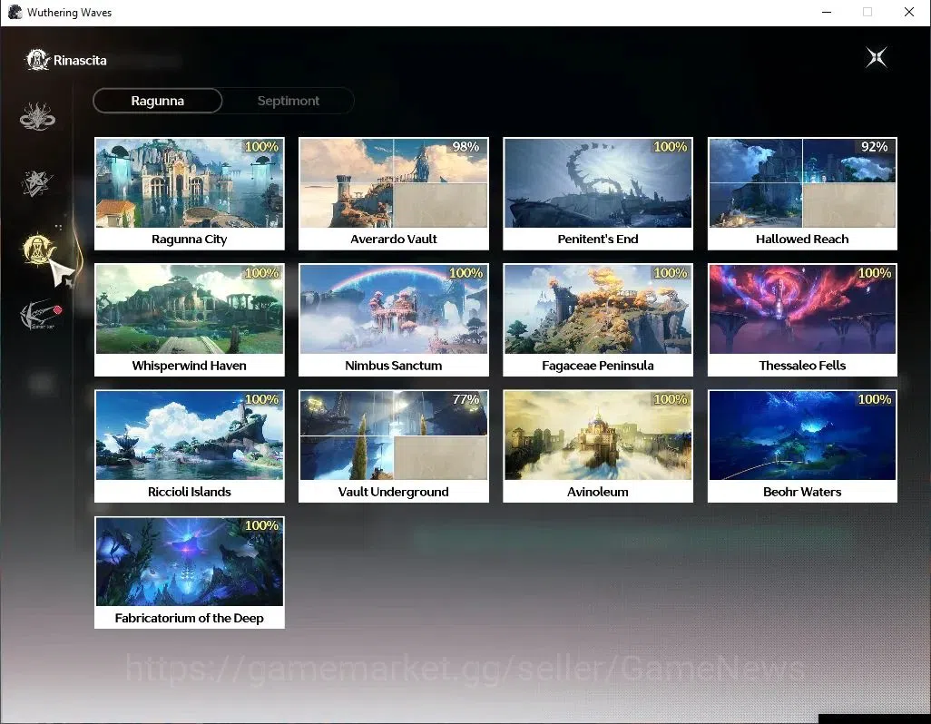The width and height of the screenshot is (931, 724).
Task: Open the Averardo Vault area card
Action: point(394,193)
